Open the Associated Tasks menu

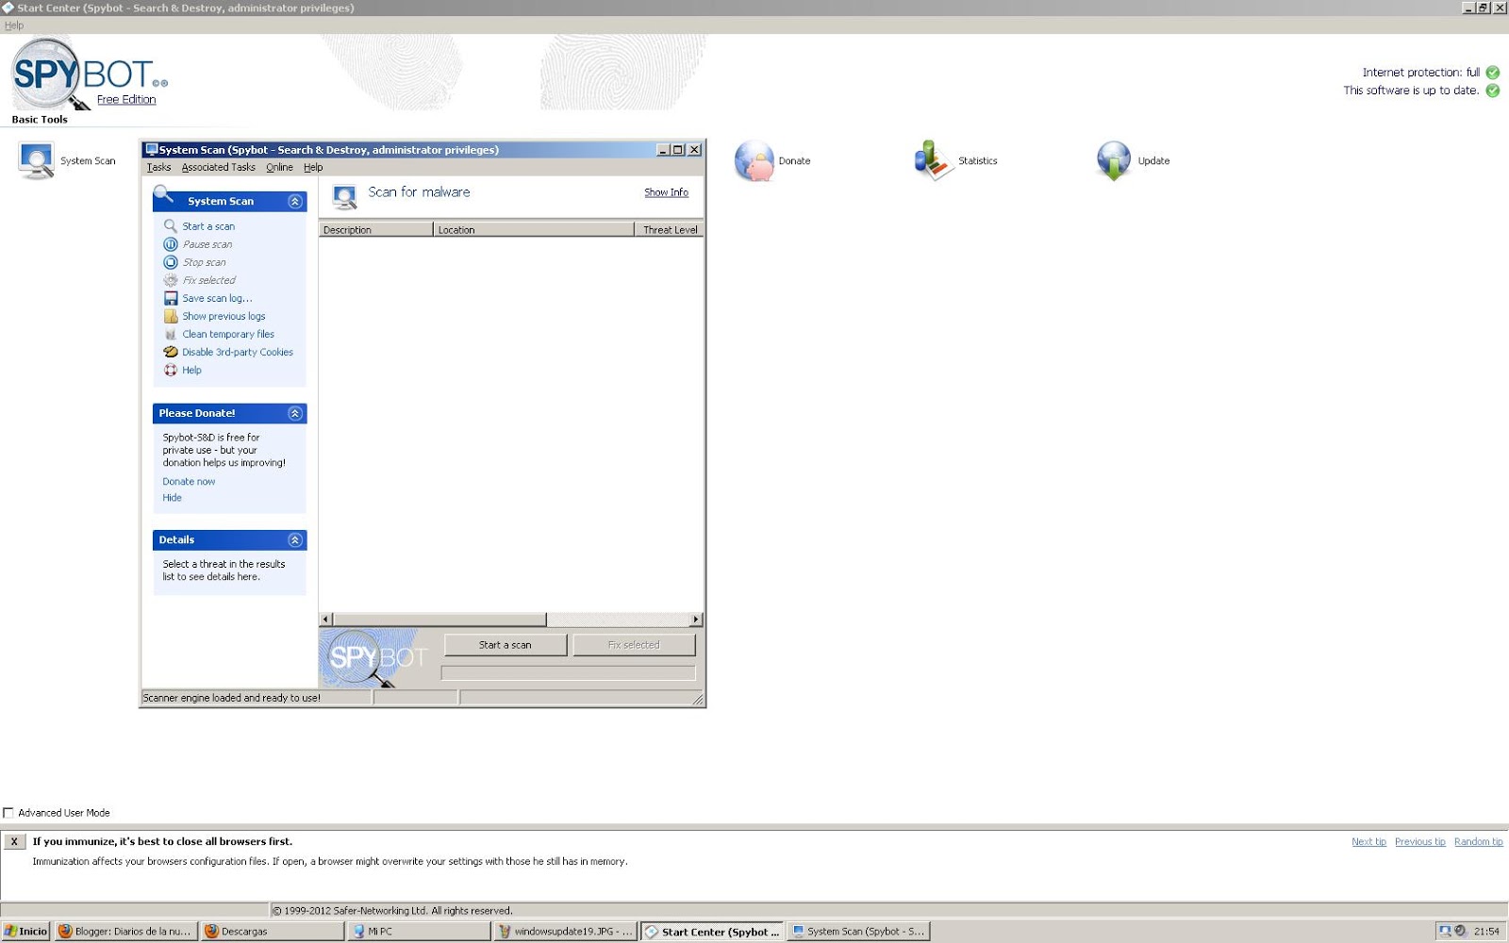click(218, 167)
